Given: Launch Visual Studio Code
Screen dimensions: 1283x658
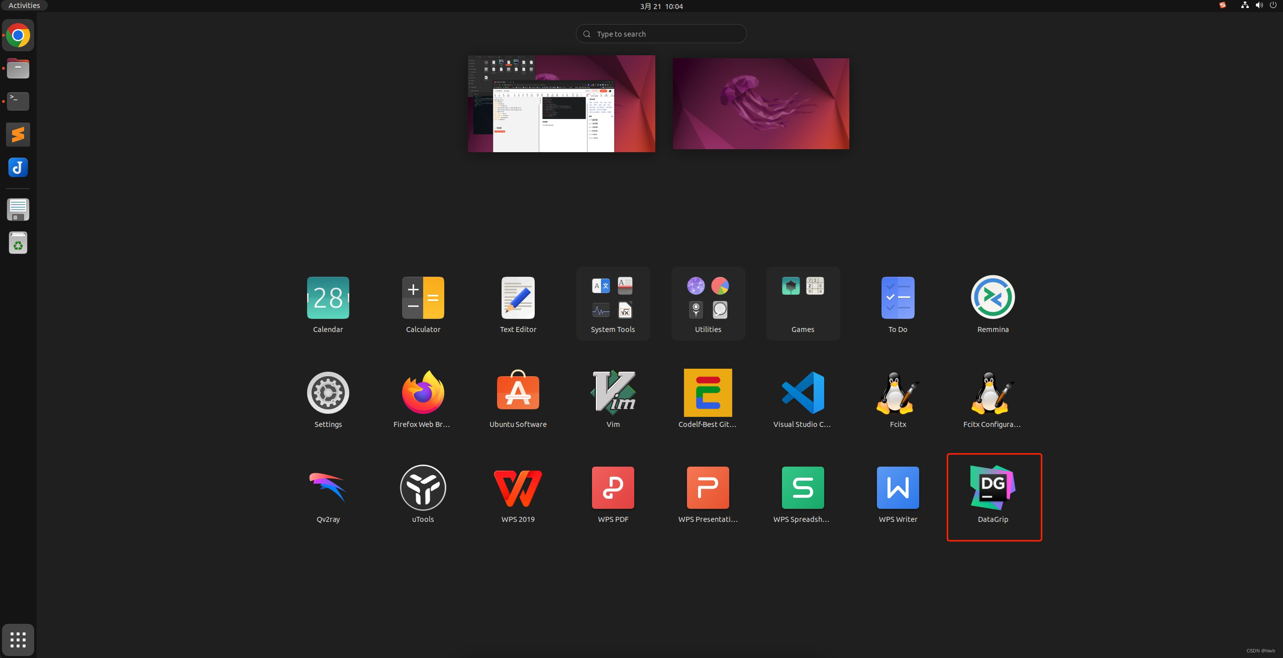Looking at the screenshot, I should click(803, 399).
